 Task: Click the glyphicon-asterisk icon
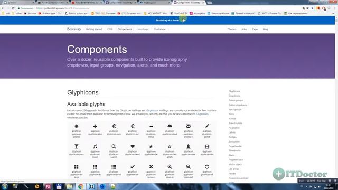pos(76,126)
